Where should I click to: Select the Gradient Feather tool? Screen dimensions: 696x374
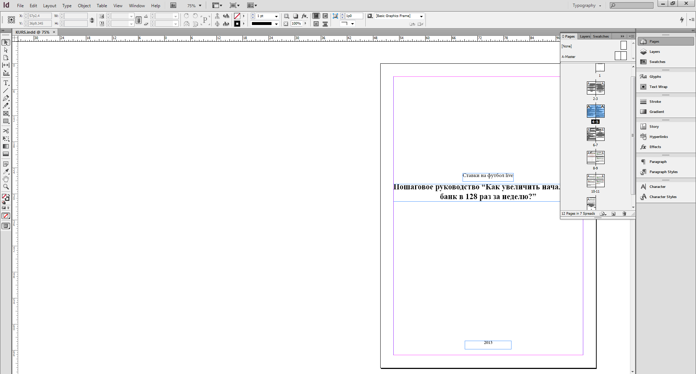pyautogui.click(x=6, y=154)
